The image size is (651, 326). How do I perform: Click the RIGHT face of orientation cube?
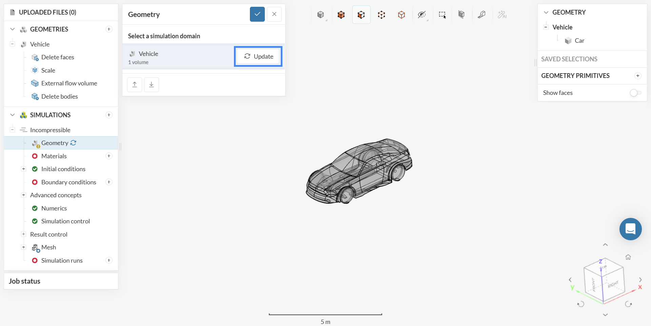613,285
